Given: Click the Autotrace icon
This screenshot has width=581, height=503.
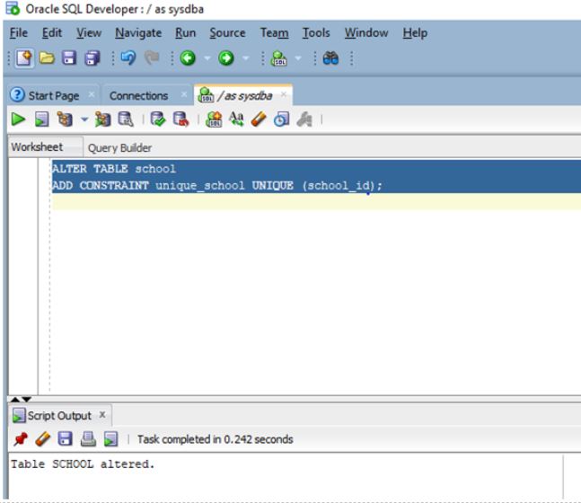Looking at the screenshot, I should click(102, 119).
